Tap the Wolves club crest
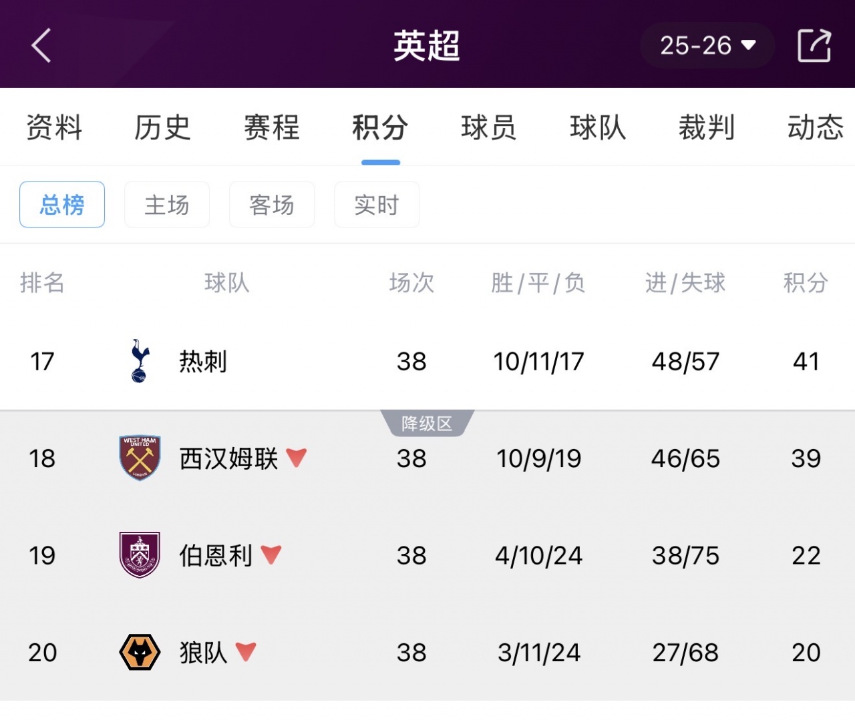 (140, 652)
